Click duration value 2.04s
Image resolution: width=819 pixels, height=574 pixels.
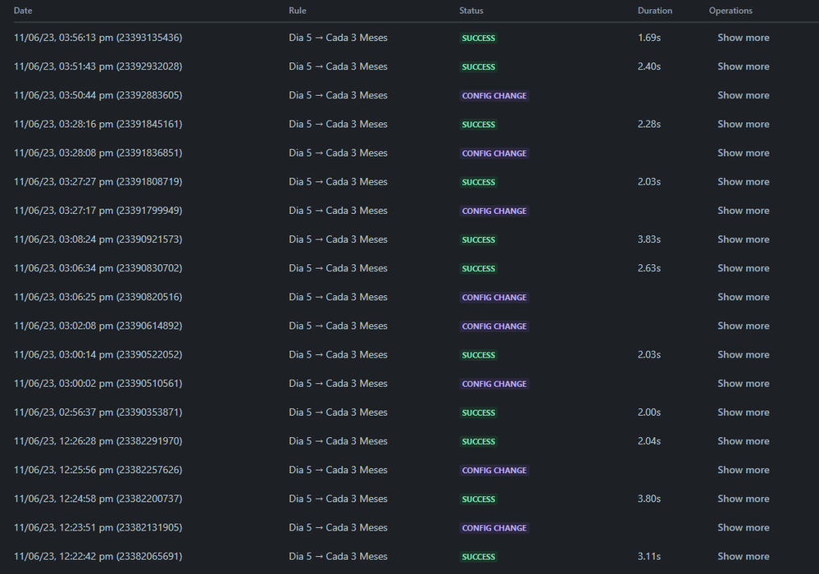click(648, 441)
